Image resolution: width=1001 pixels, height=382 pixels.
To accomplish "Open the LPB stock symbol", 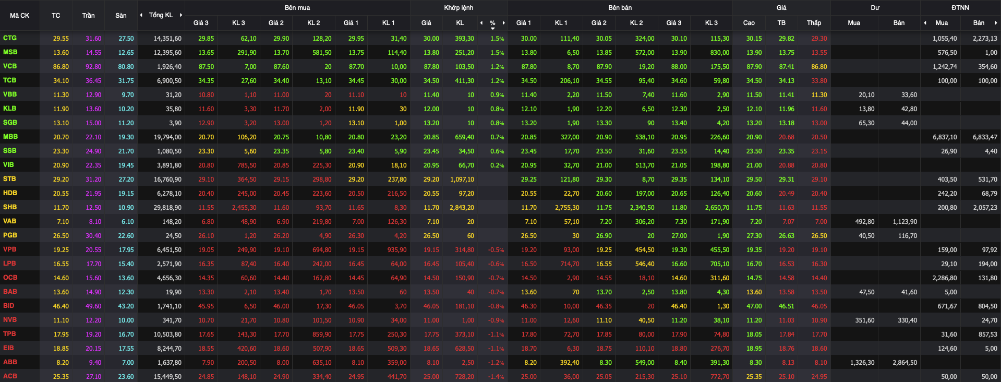I will [9, 264].
